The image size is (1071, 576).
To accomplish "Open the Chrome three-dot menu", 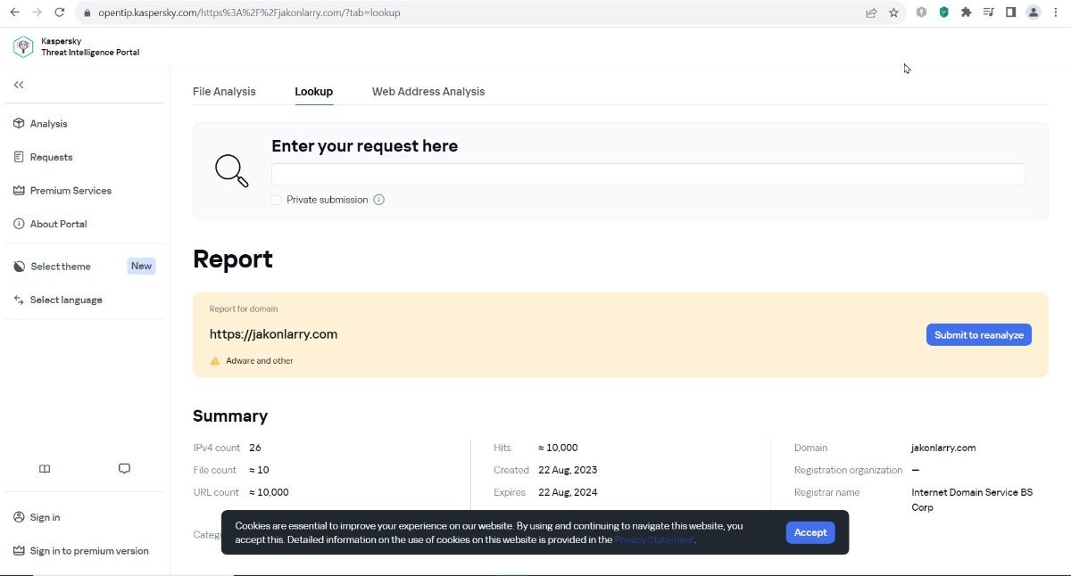I will pos(1057,12).
